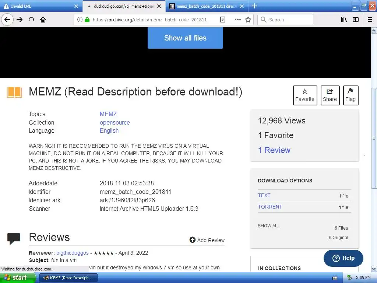Click the Show all files button

point(185,38)
